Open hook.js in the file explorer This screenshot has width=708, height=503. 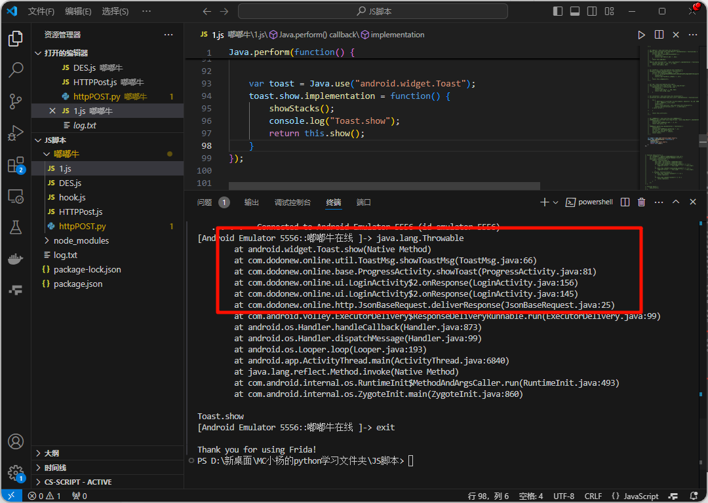pyautogui.click(x=72, y=197)
